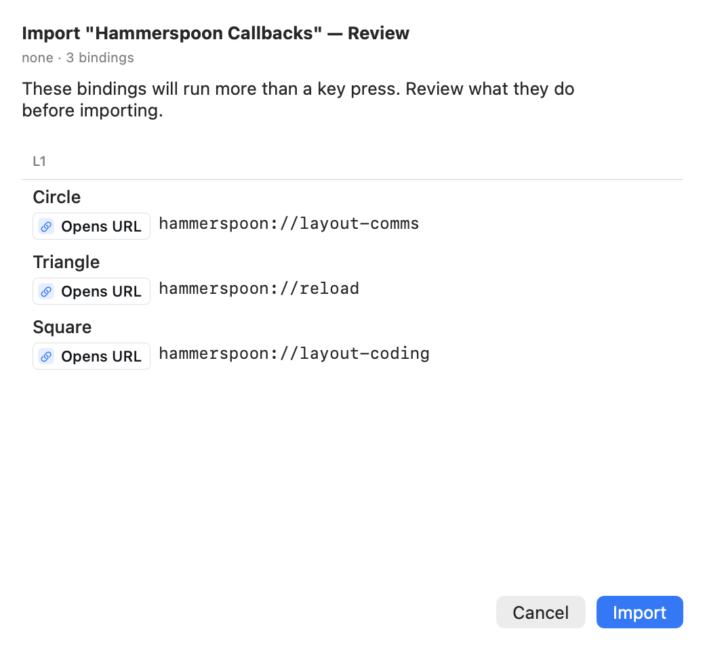This screenshot has height=650, width=705.
Task: Click the L1 section header
Action: pos(39,161)
